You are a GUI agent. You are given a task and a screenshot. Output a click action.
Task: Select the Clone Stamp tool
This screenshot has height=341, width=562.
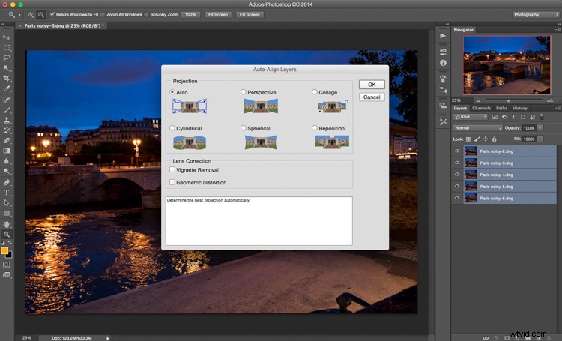tap(7, 120)
